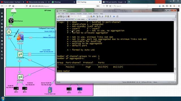Select the PC4 node
Viewport: 181px width, 101px height.
point(16,89)
